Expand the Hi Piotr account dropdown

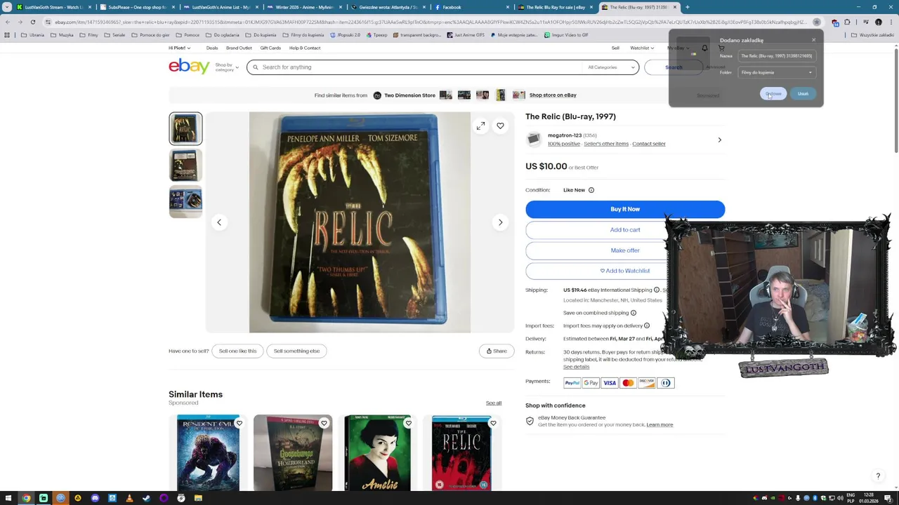(179, 48)
